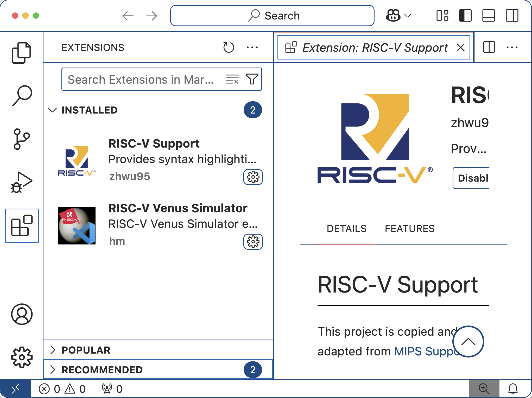532x398 pixels.
Task: Click the command center Search box
Action: 272,16
